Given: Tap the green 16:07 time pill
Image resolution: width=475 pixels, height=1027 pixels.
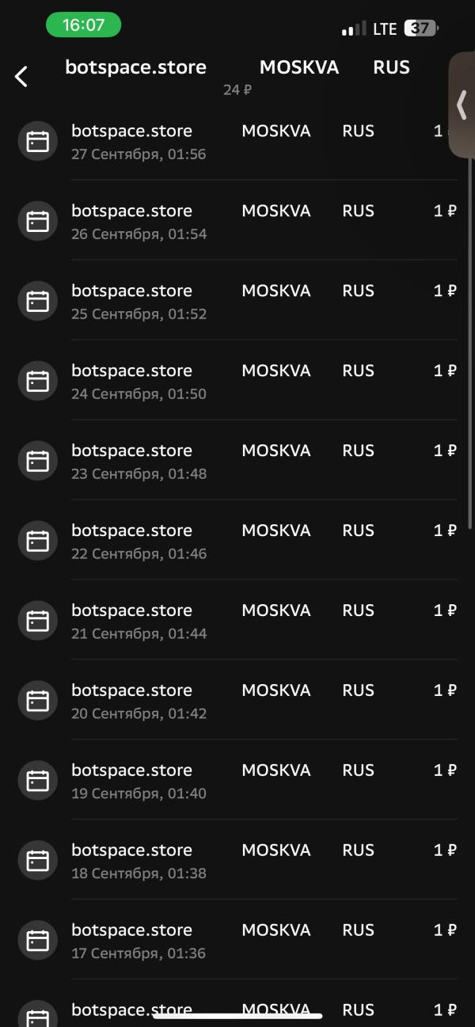Looking at the screenshot, I should pos(83,25).
